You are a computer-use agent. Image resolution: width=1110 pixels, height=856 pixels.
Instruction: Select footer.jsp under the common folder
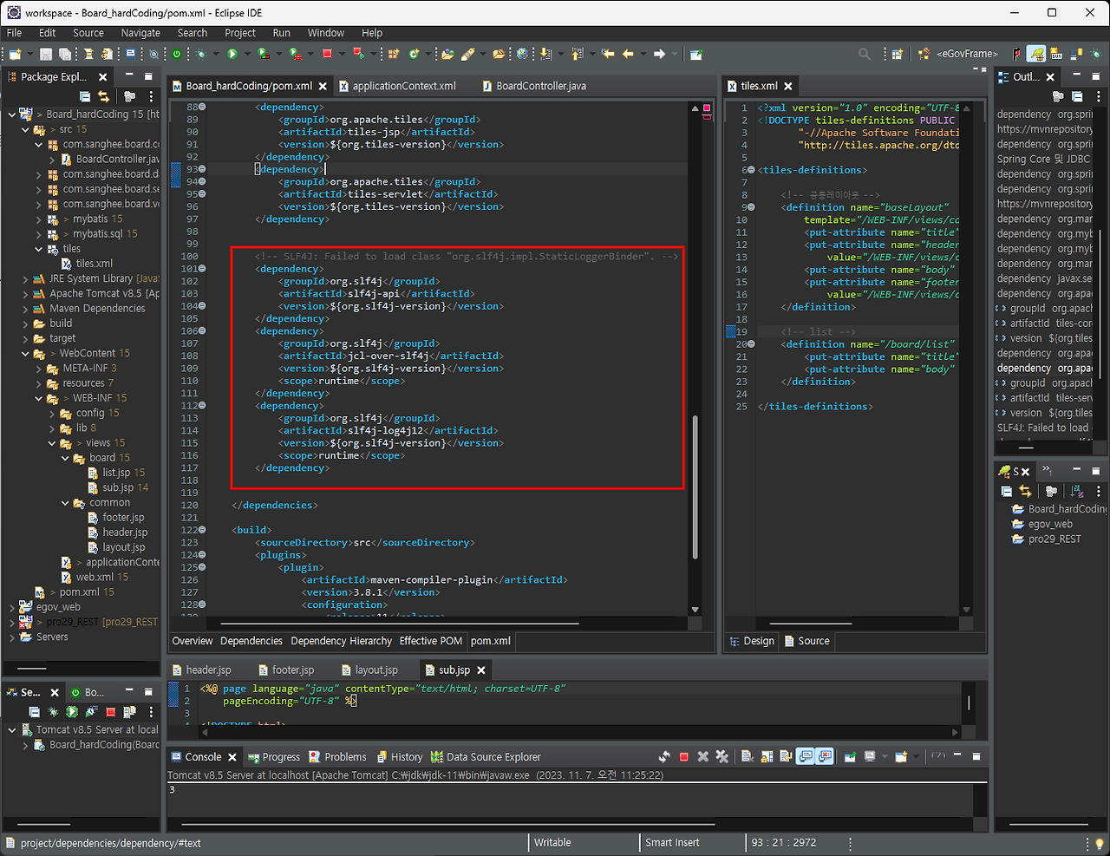[x=124, y=517]
